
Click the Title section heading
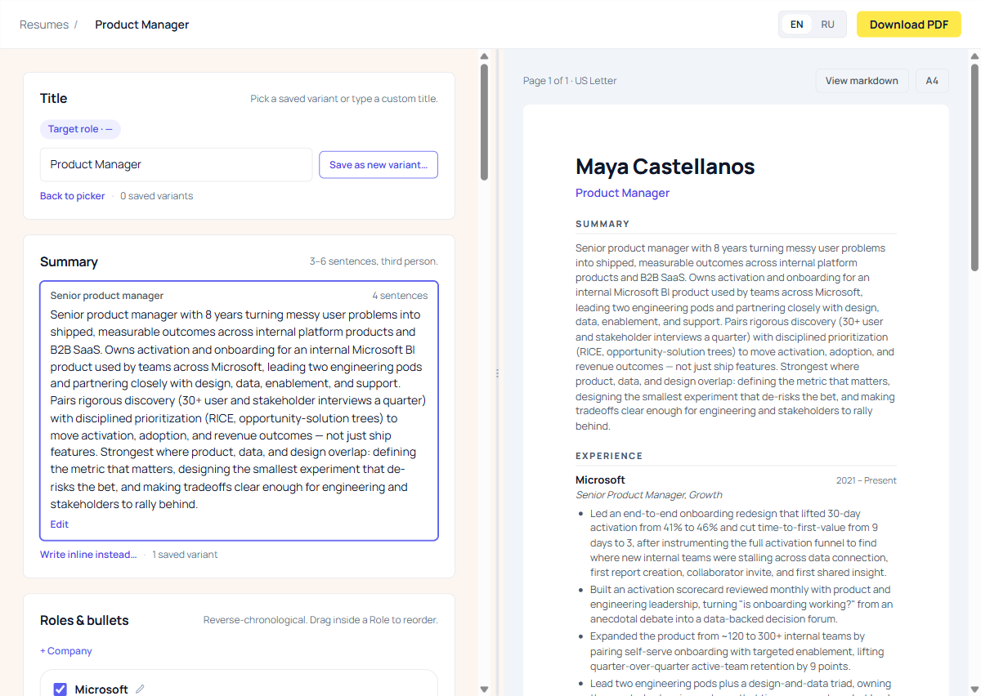point(53,99)
